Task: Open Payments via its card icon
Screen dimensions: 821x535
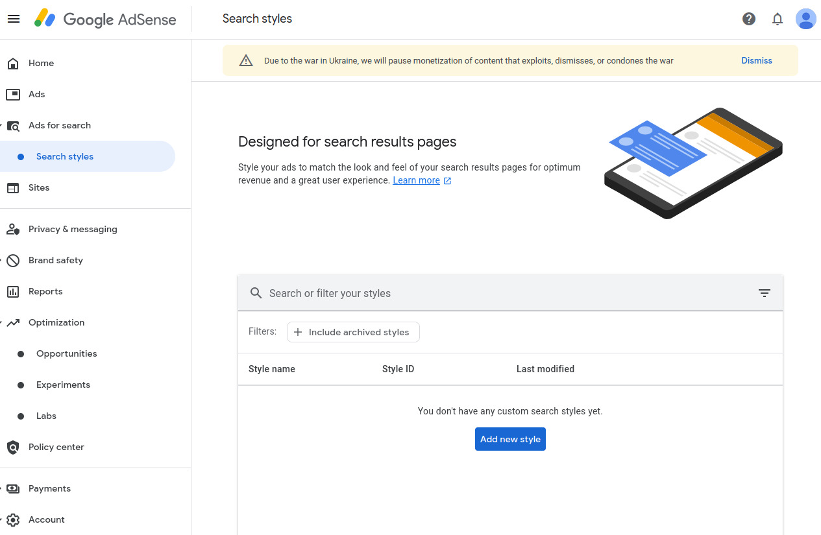Action: point(13,488)
